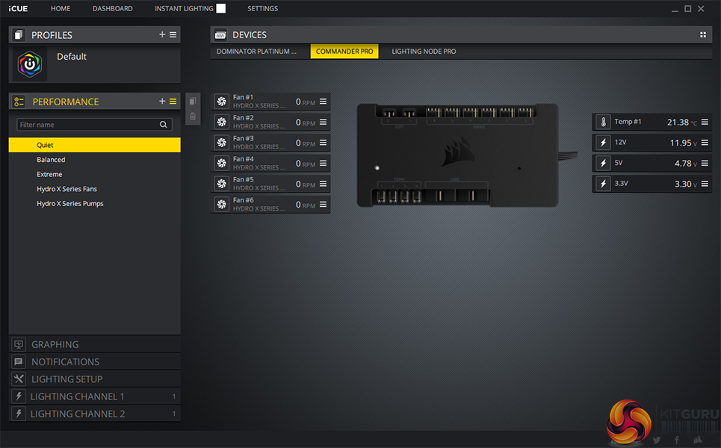Open the Fan #4 options menu

tap(324, 163)
